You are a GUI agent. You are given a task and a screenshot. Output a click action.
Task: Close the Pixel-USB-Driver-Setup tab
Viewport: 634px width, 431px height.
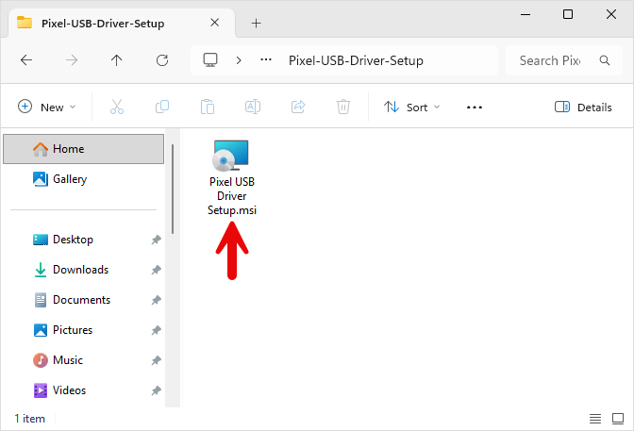coord(215,23)
